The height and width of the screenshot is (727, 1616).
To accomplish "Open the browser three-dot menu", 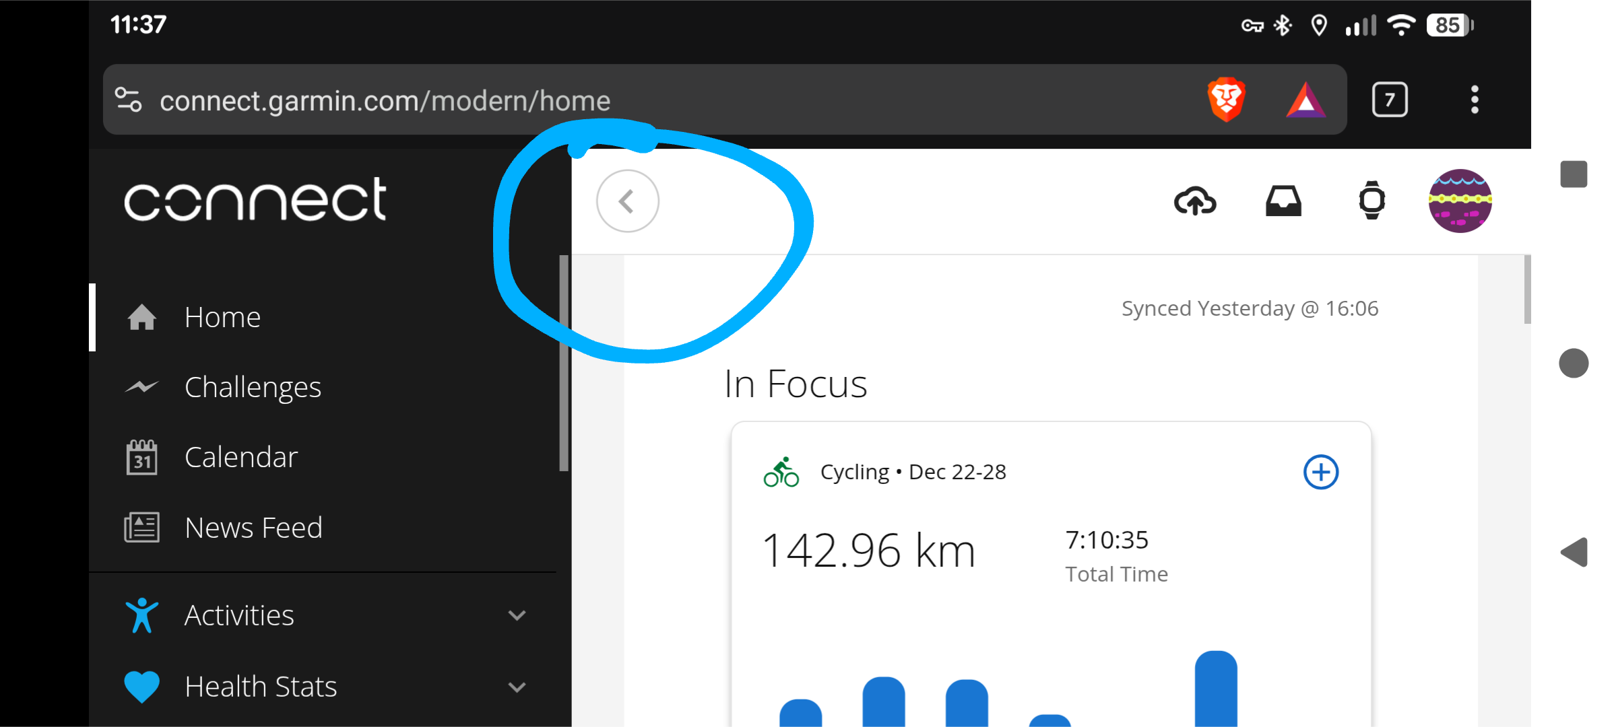I will coord(1475,100).
